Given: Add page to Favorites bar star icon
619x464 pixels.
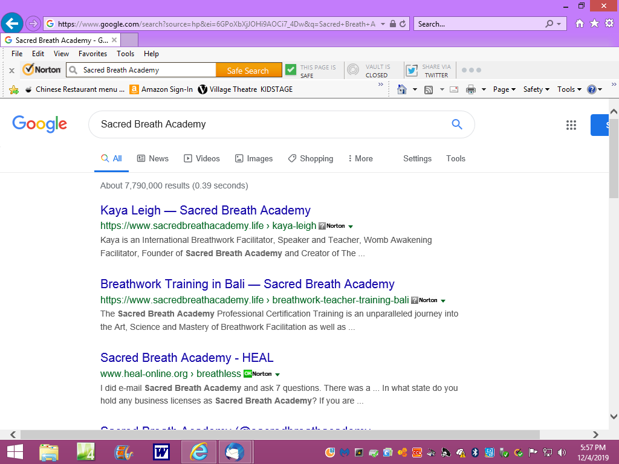Looking at the screenshot, I should (x=14, y=89).
